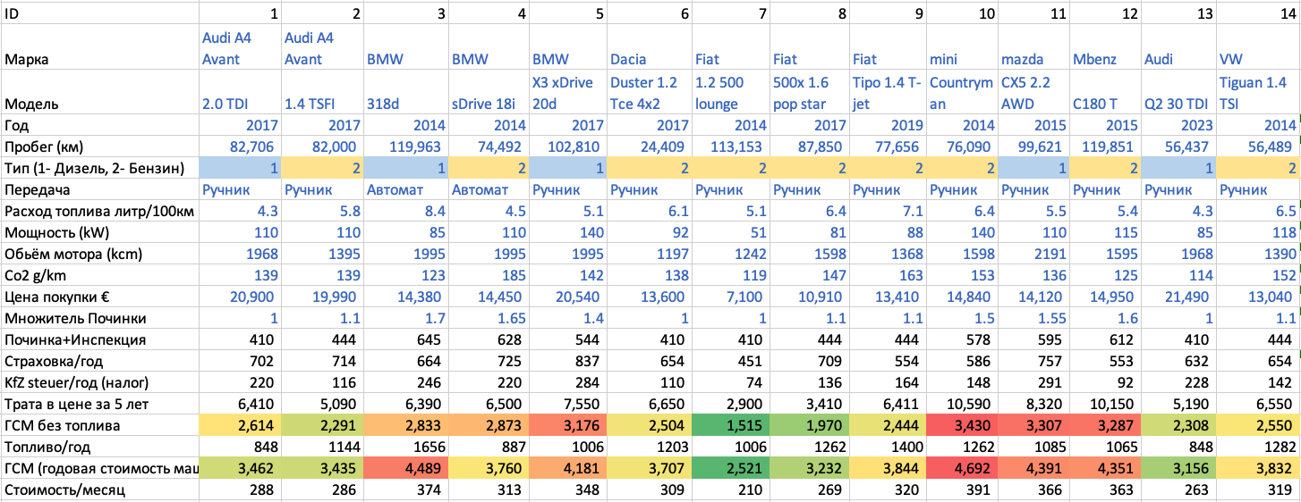Click the purchase price 21,490 cell
1301x502 pixels.
(1178, 296)
